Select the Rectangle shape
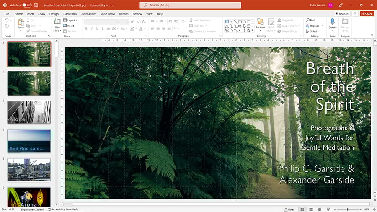This screenshot has height=212, width=377. coord(240,22)
